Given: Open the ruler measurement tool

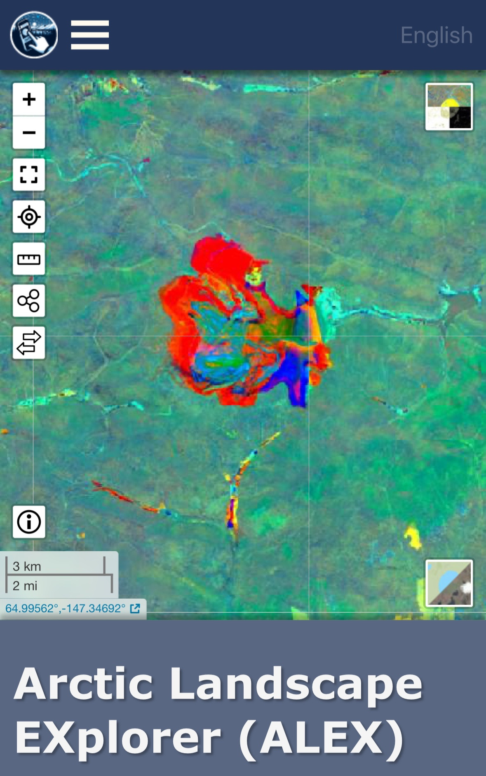Looking at the screenshot, I should pos(29,259).
